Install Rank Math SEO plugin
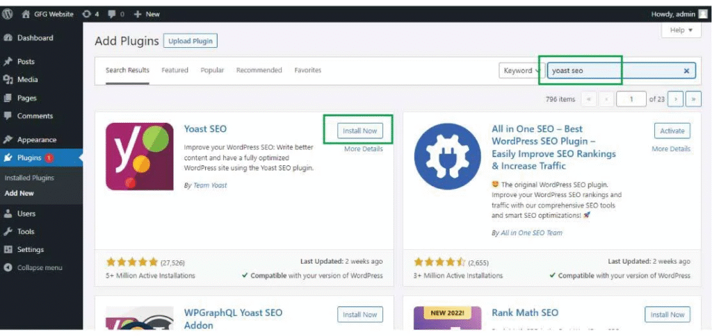Viewport: 712px width, 336px height. (x=667, y=314)
